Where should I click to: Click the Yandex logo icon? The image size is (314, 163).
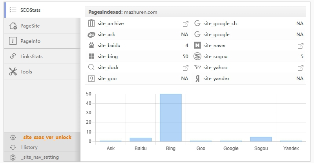pyautogui.click(x=197, y=79)
